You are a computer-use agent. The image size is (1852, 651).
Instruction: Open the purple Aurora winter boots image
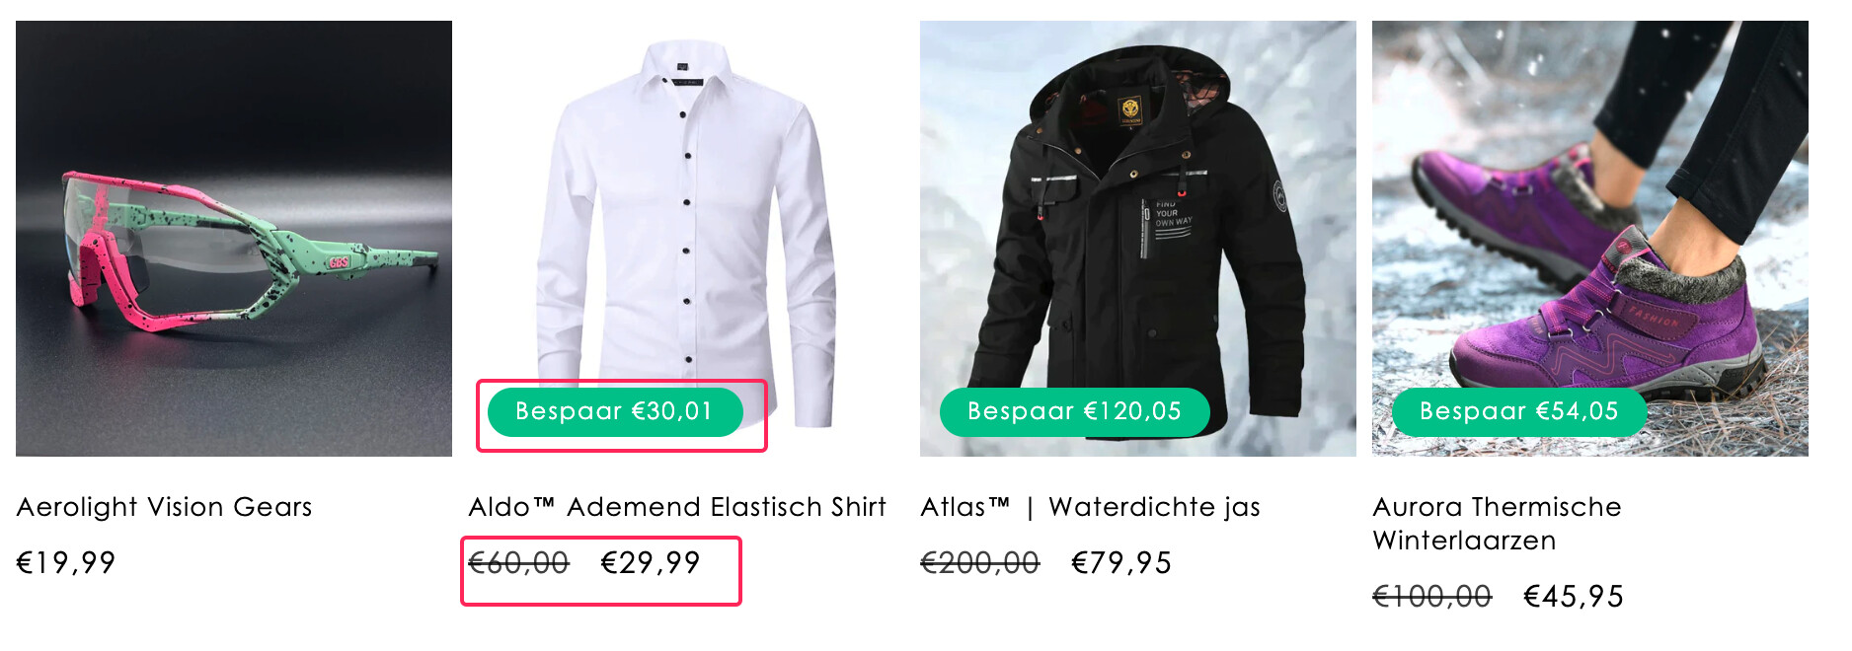coord(1590,239)
